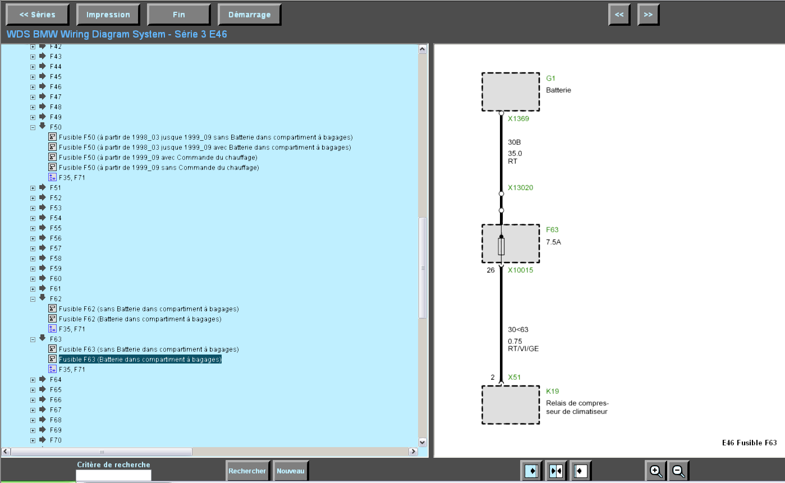This screenshot has width=785, height=483.
Task: Expand the F70 tree node
Action: (x=33, y=440)
